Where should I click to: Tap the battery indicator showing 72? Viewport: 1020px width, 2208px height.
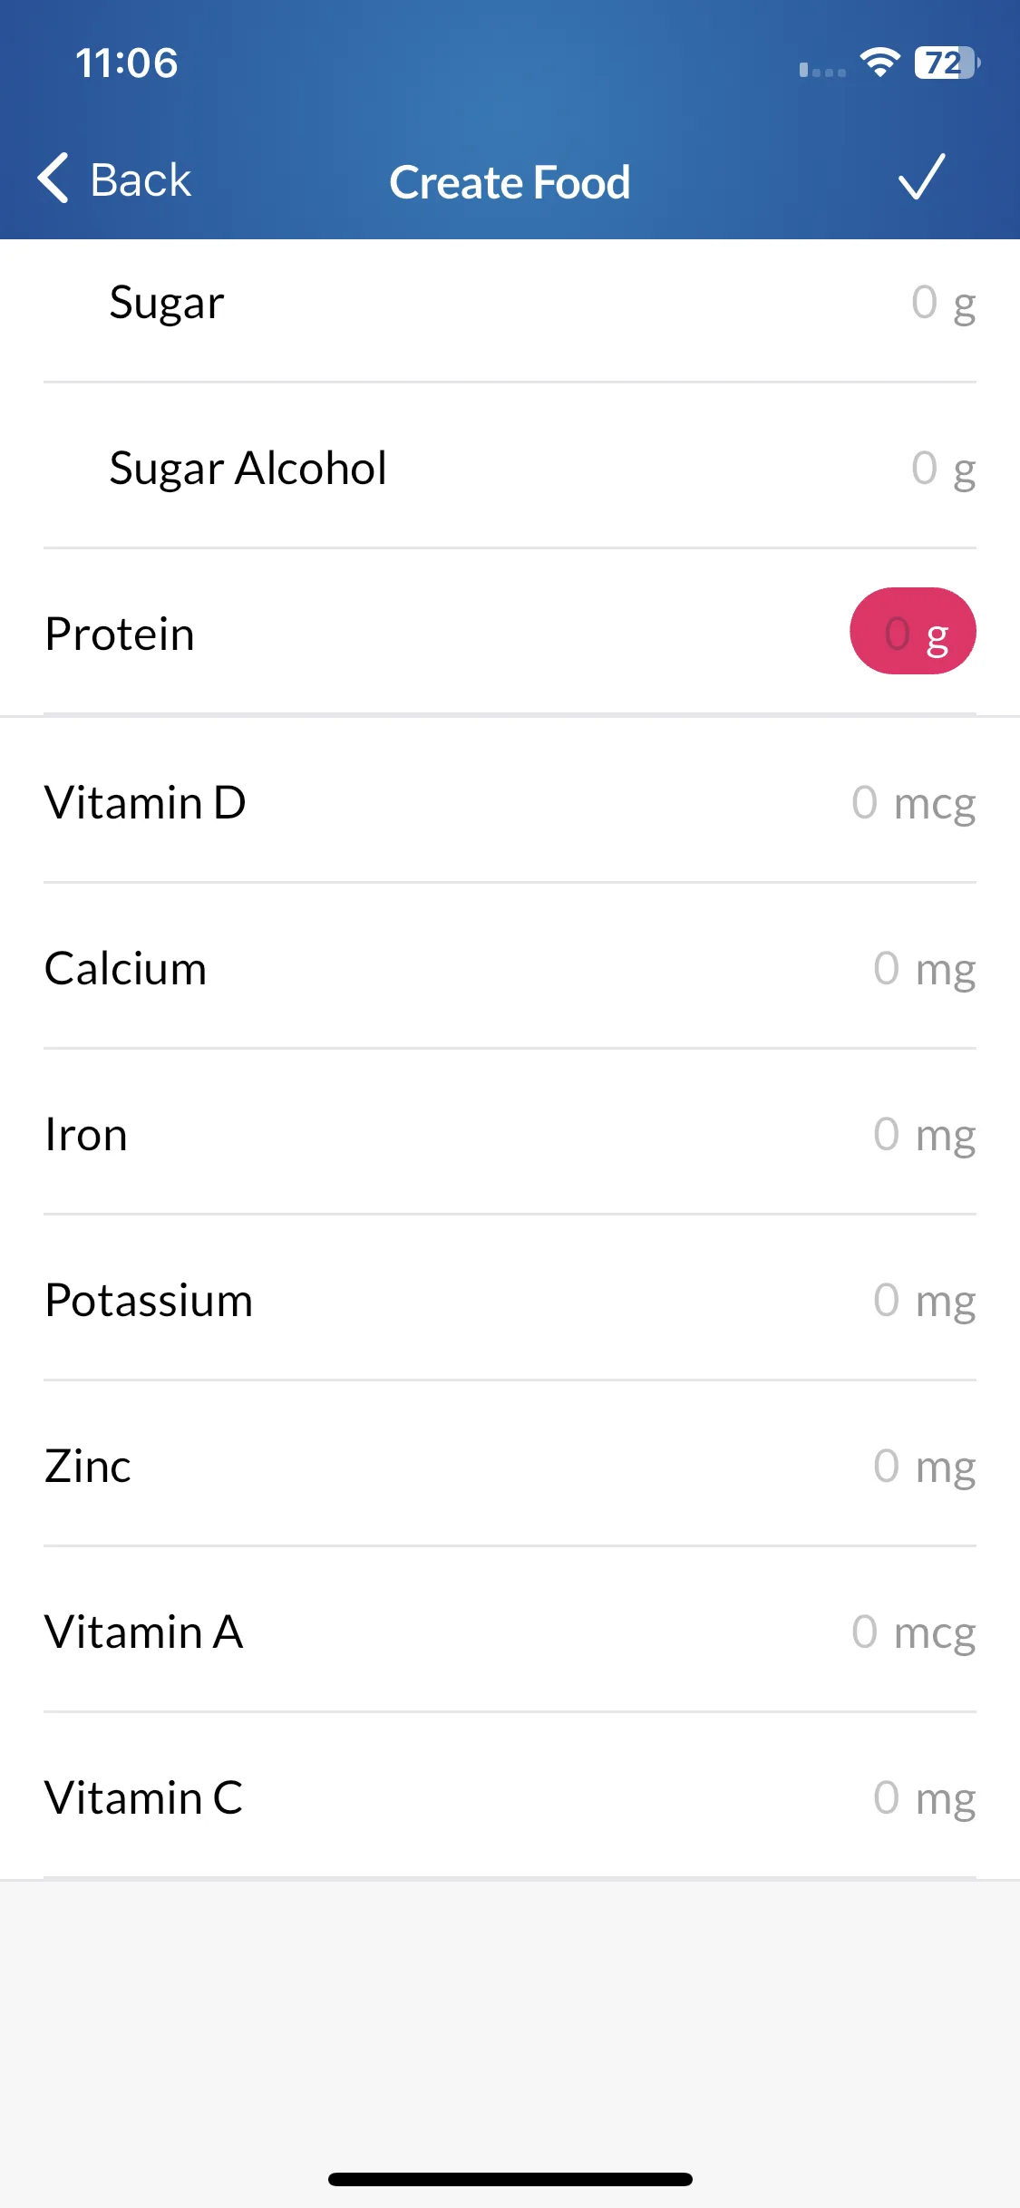coord(947,63)
